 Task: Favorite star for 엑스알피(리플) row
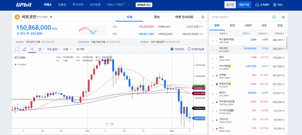pos(213,41)
